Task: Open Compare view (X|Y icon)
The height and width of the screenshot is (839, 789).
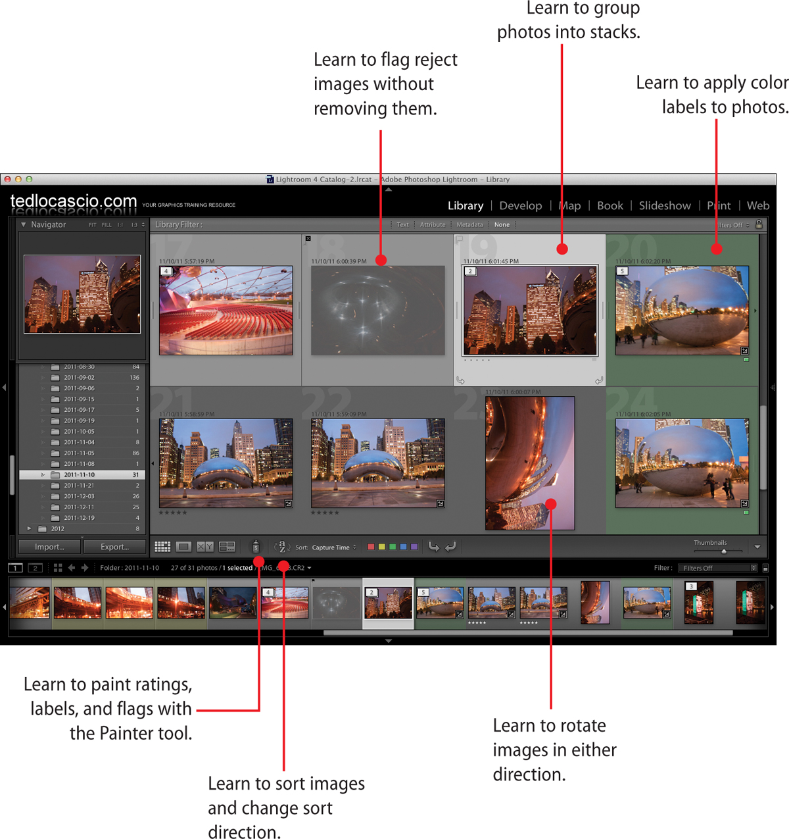Action: click(205, 547)
